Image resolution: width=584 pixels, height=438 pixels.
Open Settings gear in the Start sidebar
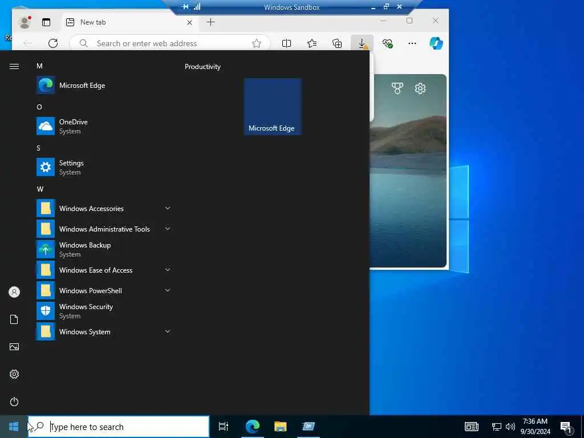(x=14, y=374)
